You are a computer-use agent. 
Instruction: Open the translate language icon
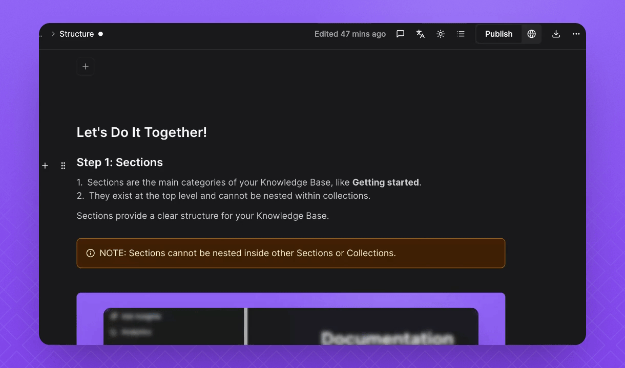pyautogui.click(x=421, y=34)
